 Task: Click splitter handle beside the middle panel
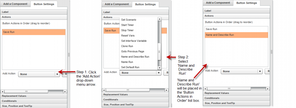[x=170, y=53]
